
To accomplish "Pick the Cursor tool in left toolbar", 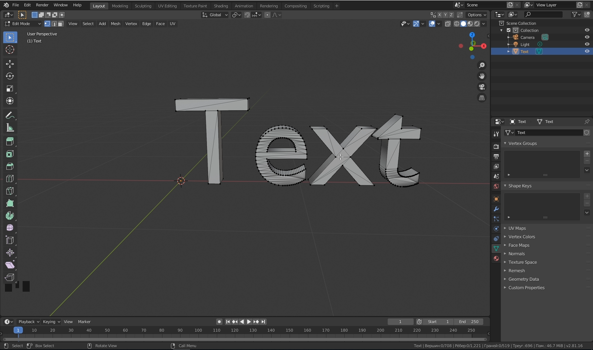I will click(x=10, y=50).
